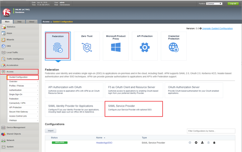Viewport: 242px width, 152px height.
Task: Expand Secure Web Gateway submenu arrow
Action: click(x=37, y=112)
